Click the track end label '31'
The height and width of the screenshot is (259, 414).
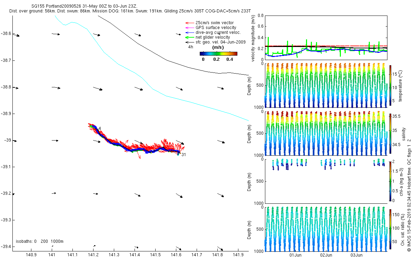(x=184, y=155)
